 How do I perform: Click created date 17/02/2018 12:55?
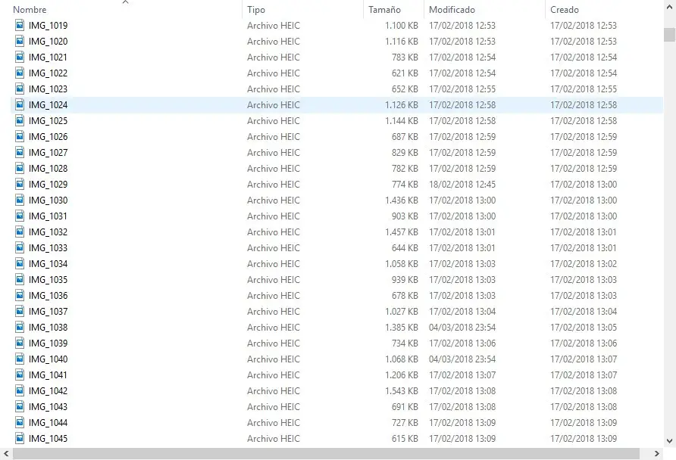pos(584,89)
